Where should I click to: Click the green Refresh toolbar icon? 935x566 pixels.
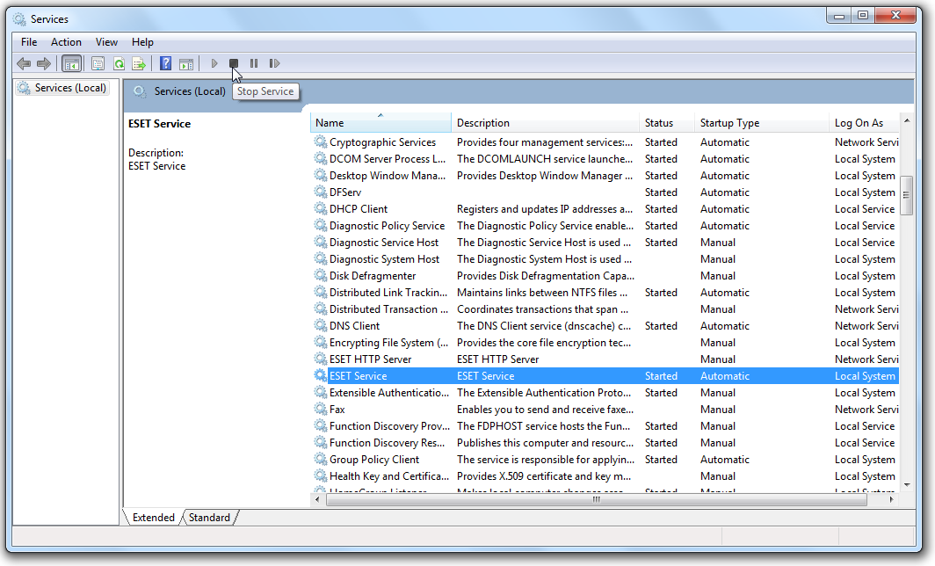[x=120, y=63]
